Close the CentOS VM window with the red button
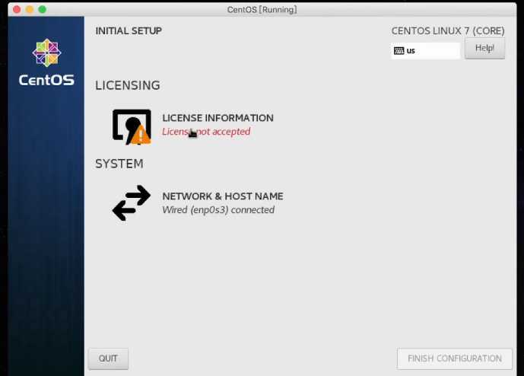 [x=17, y=9]
